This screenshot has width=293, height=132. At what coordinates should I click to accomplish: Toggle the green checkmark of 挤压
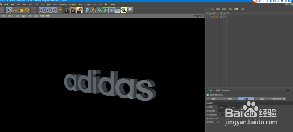point(225,13)
